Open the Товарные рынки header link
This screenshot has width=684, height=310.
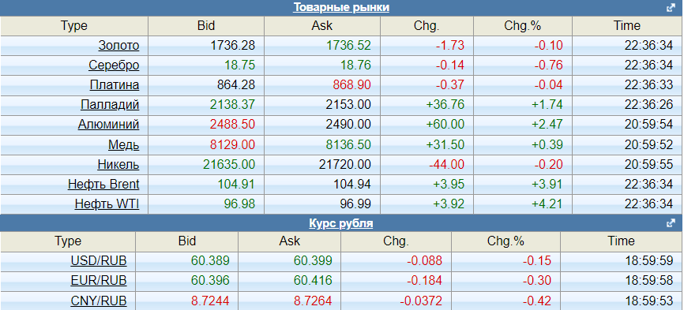point(341,8)
